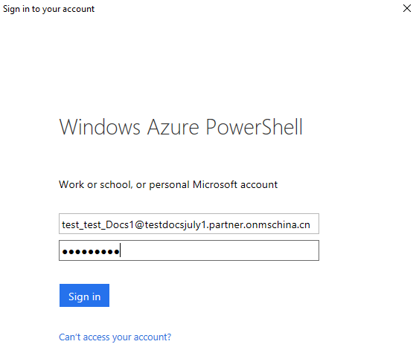
Task: Focus the username email input field
Action: pyautogui.click(x=189, y=224)
